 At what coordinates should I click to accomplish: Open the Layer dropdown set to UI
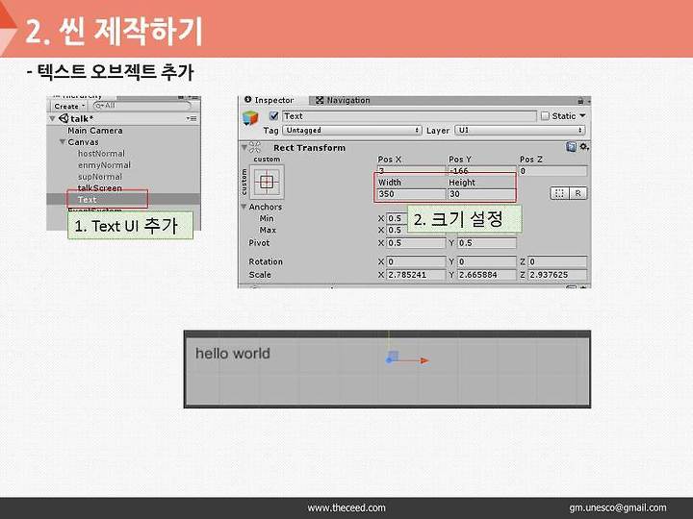tap(520, 130)
